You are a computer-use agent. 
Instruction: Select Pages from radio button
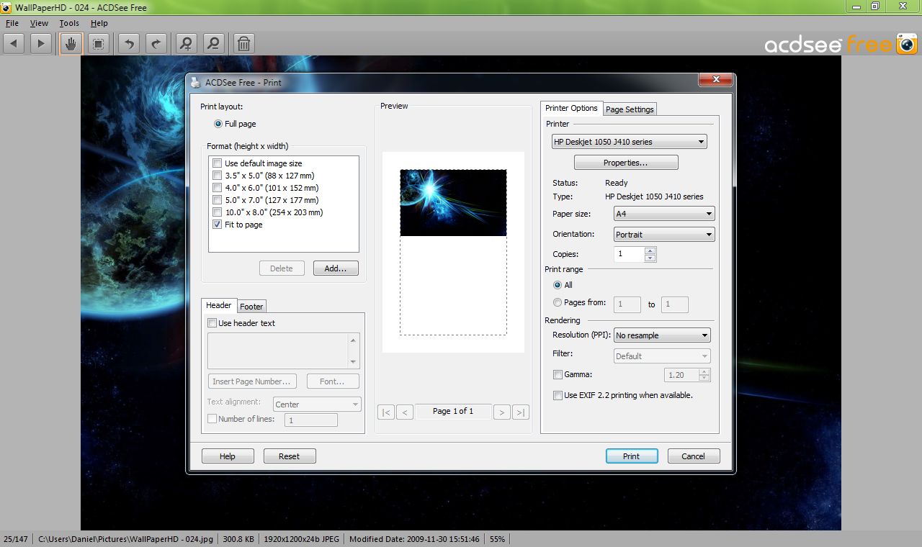[558, 302]
